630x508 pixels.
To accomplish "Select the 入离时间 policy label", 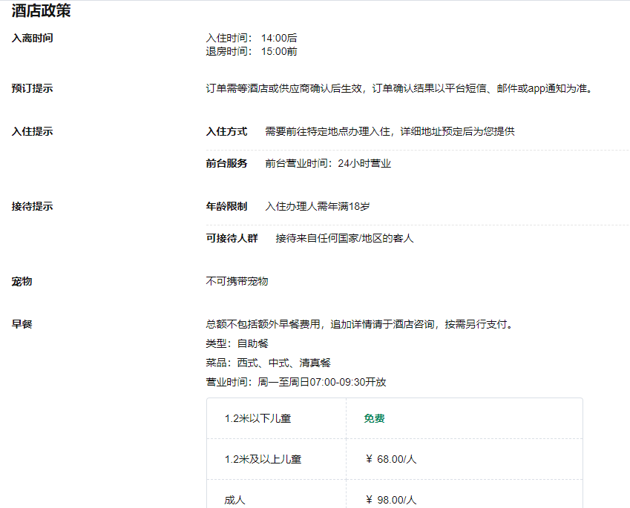I will pyautogui.click(x=32, y=38).
